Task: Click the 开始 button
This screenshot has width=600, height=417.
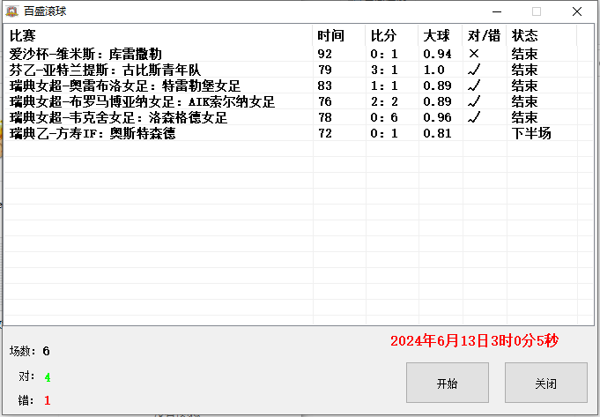Action: point(448,383)
